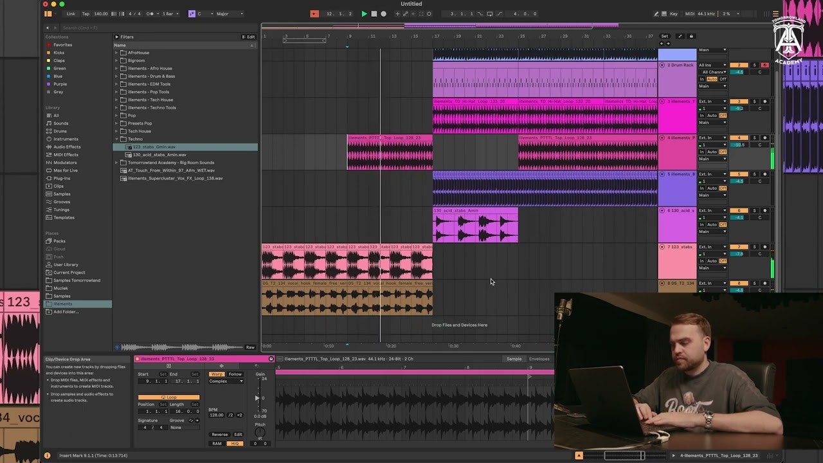This screenshot has height=463, width=823.
Task: Open the MIDI Effects category
Action: [66, 155]
